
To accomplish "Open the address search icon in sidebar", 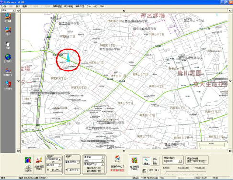I will pyautogui.click(x=8, y=85).
